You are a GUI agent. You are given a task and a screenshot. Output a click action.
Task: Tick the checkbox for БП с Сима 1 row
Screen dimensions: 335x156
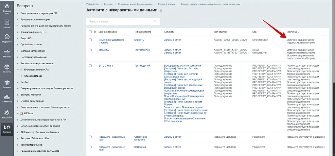[90, 66]
